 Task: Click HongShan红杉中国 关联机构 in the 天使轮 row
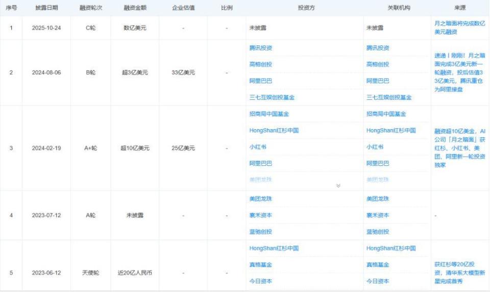391,248
